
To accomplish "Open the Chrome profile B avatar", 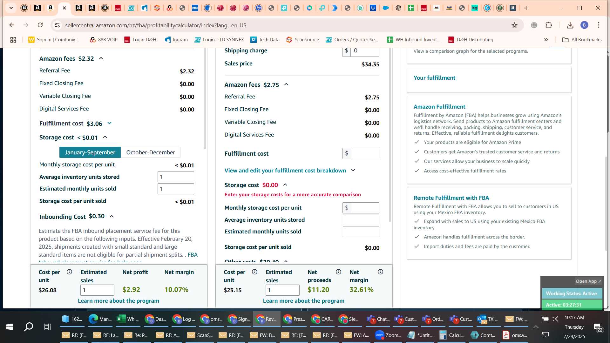I will [x=584, y=25].
